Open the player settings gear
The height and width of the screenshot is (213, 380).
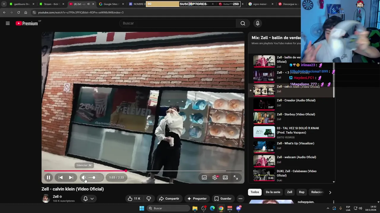click(215, 177)
